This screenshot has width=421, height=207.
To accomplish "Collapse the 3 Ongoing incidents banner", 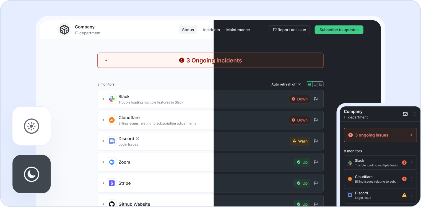I will pyautogui.click(x=106, y=60).
